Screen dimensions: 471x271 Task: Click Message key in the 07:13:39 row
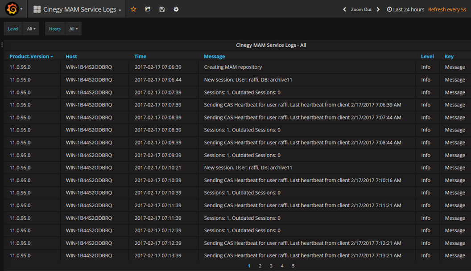click(455, 256)
